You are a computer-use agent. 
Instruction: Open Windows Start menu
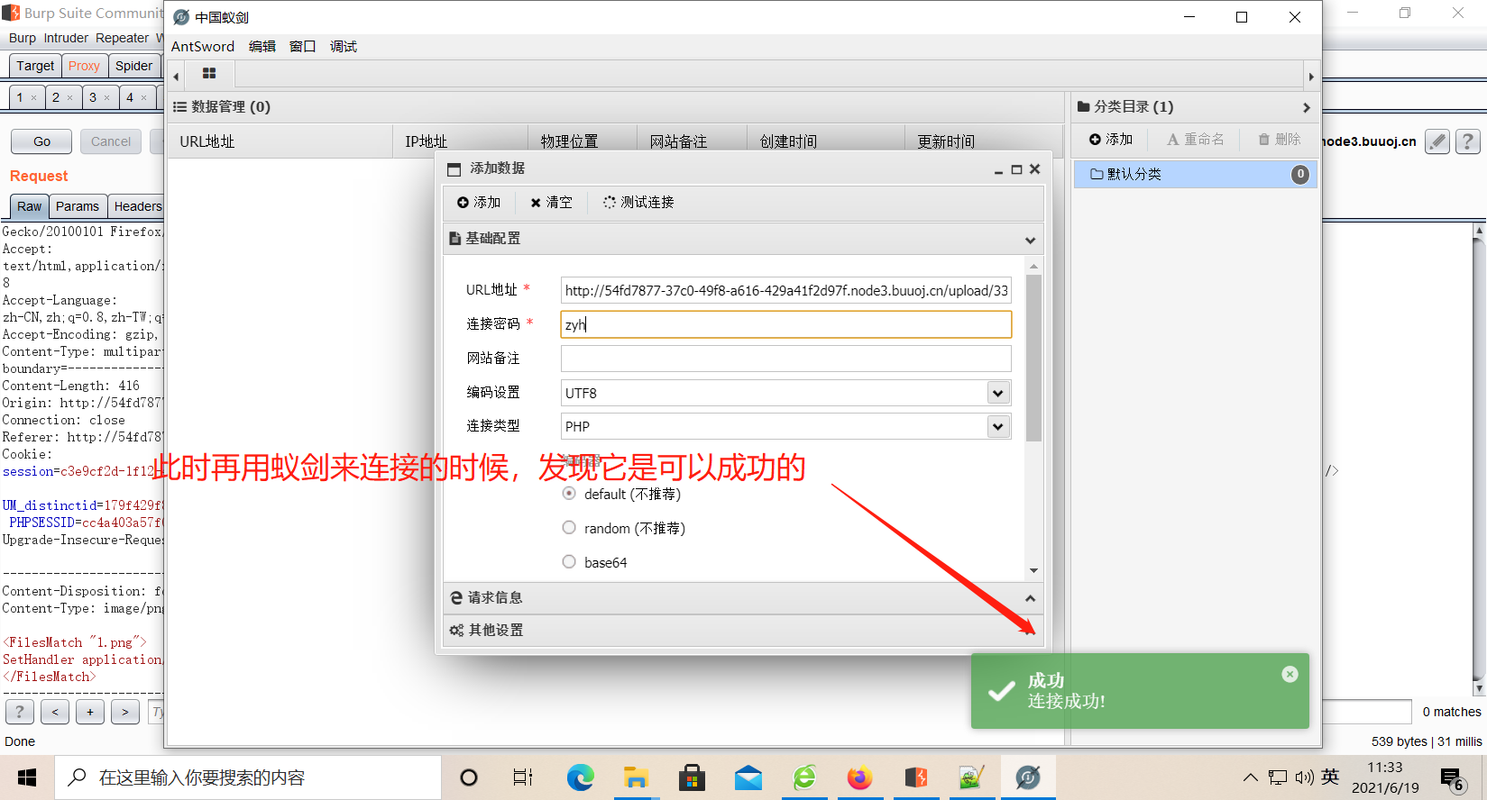click(27, 777)
